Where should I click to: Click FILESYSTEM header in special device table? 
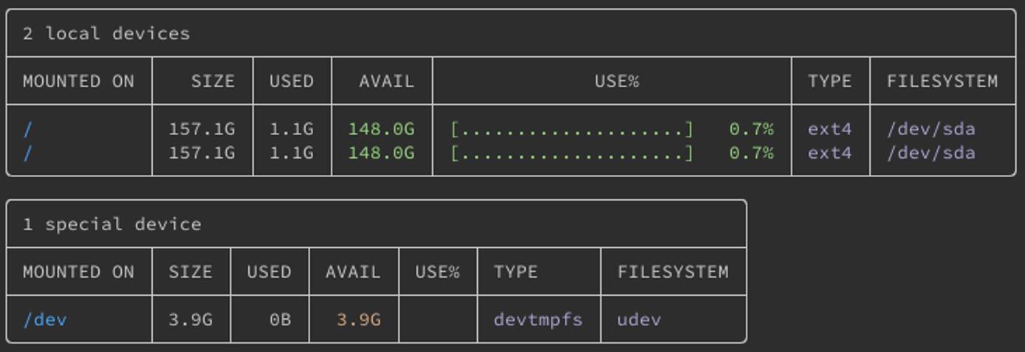coord(673,272)
